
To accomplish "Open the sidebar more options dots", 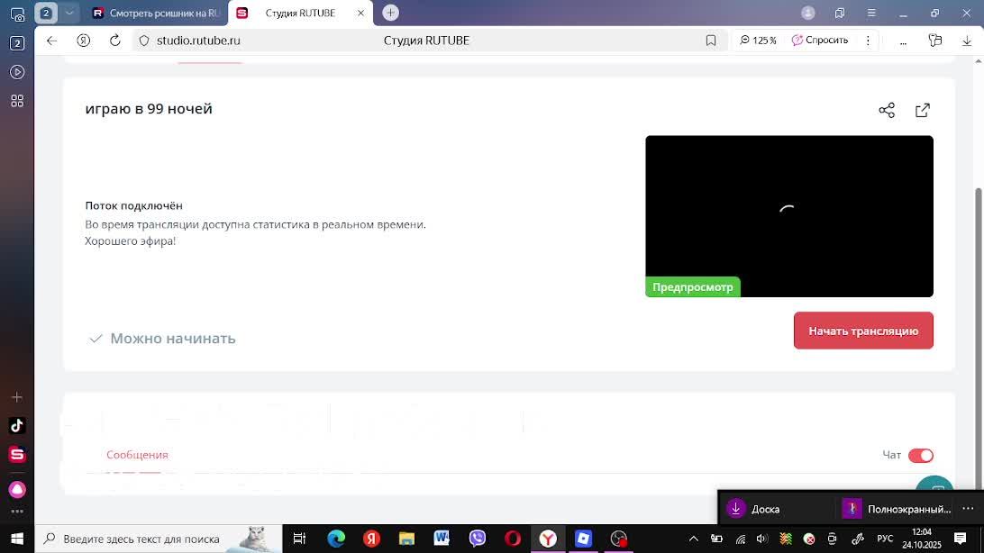I will coord(17,512).
